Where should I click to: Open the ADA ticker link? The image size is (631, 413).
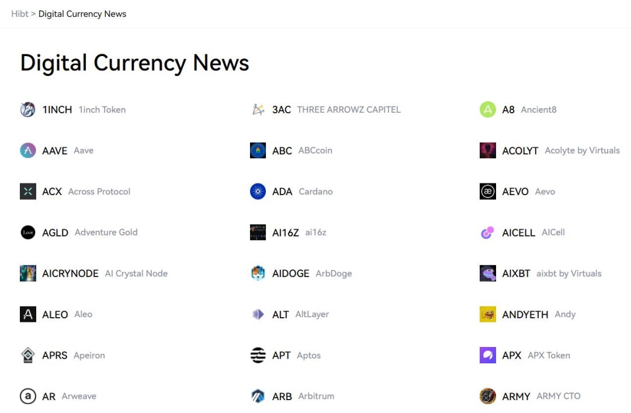[282, 192]
